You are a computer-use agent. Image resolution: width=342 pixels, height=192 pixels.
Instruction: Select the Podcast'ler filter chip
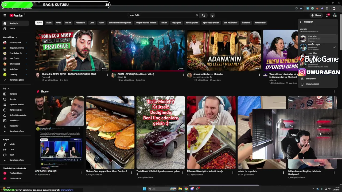80,23
